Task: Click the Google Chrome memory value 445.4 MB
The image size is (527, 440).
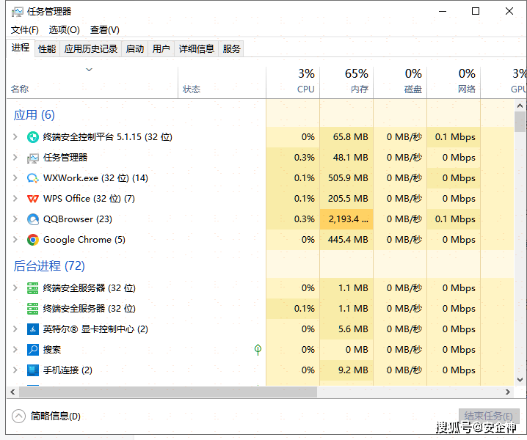Action: click(348, 240)
